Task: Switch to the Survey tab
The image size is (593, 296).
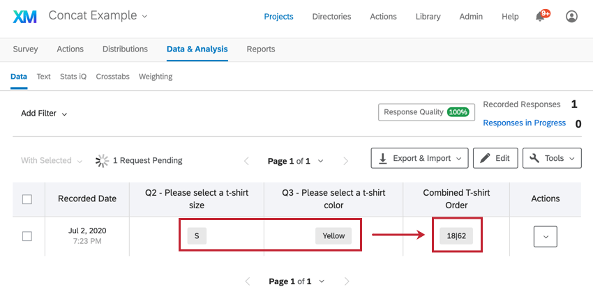Action: point(25,49)
